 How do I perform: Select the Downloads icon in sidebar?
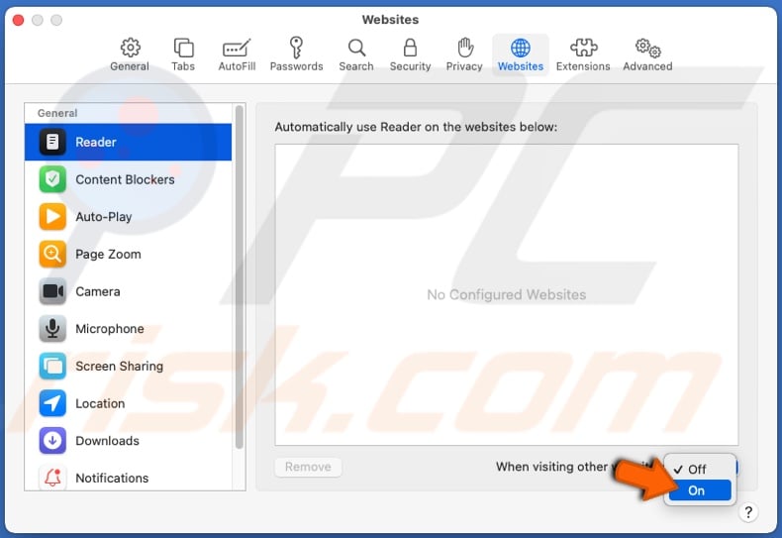click(52, 441)
